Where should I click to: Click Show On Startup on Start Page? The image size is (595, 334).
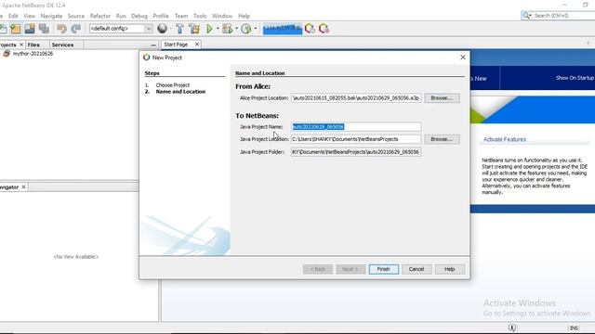coord(575,78)
